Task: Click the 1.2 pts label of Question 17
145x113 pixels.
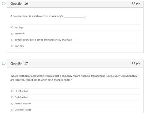Action: tap(136, 63)
